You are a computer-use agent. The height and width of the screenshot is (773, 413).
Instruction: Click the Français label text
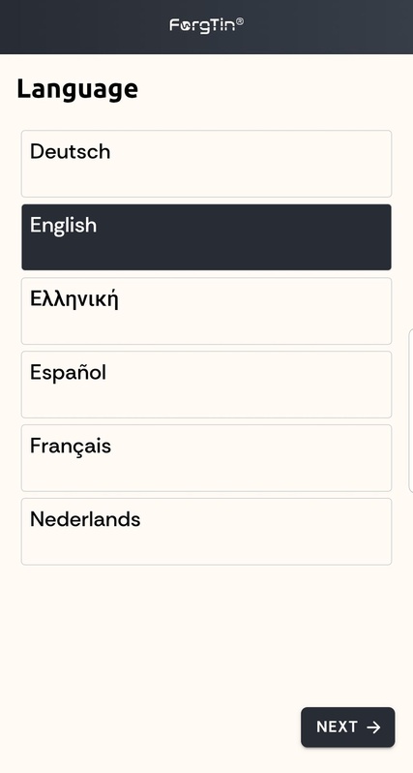click(71, 447)
